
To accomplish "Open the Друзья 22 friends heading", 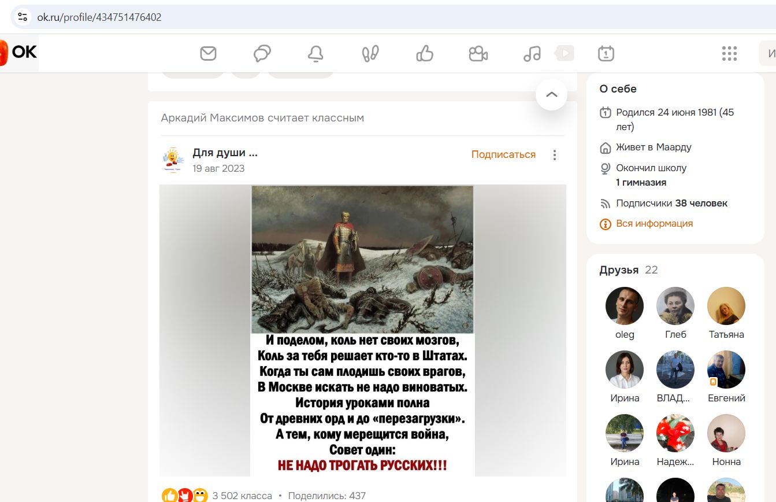I will pyautogui.click(x=629, y=270).
